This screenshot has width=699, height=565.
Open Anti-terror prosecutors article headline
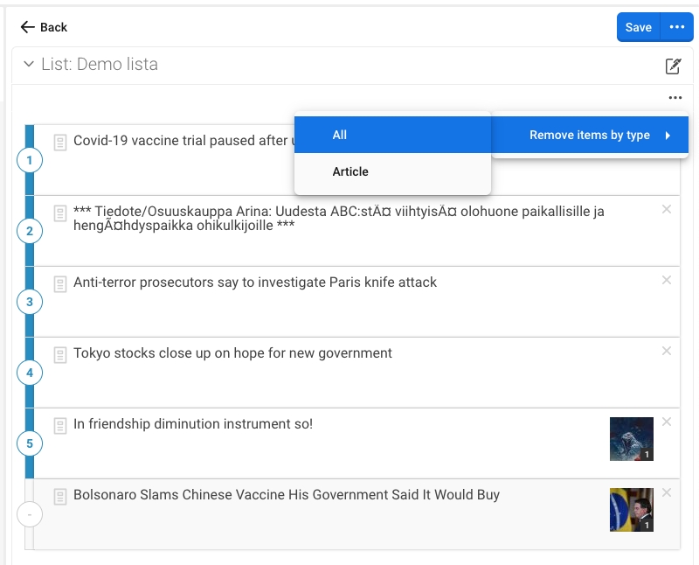(x=255, y=282)
